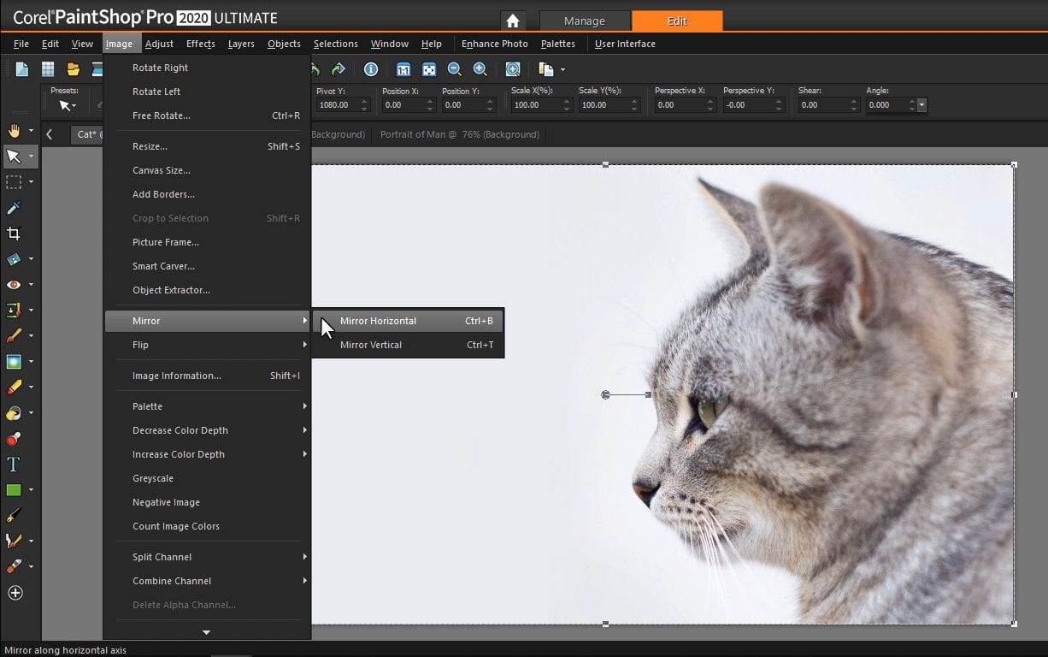The height and width of the screenshot is (657, 1048).
Task: Open Image Information via toolbar info icon
Action: 371,69
